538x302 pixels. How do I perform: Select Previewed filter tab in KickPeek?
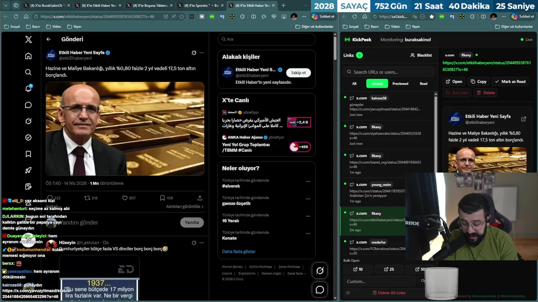click(400, 83)
